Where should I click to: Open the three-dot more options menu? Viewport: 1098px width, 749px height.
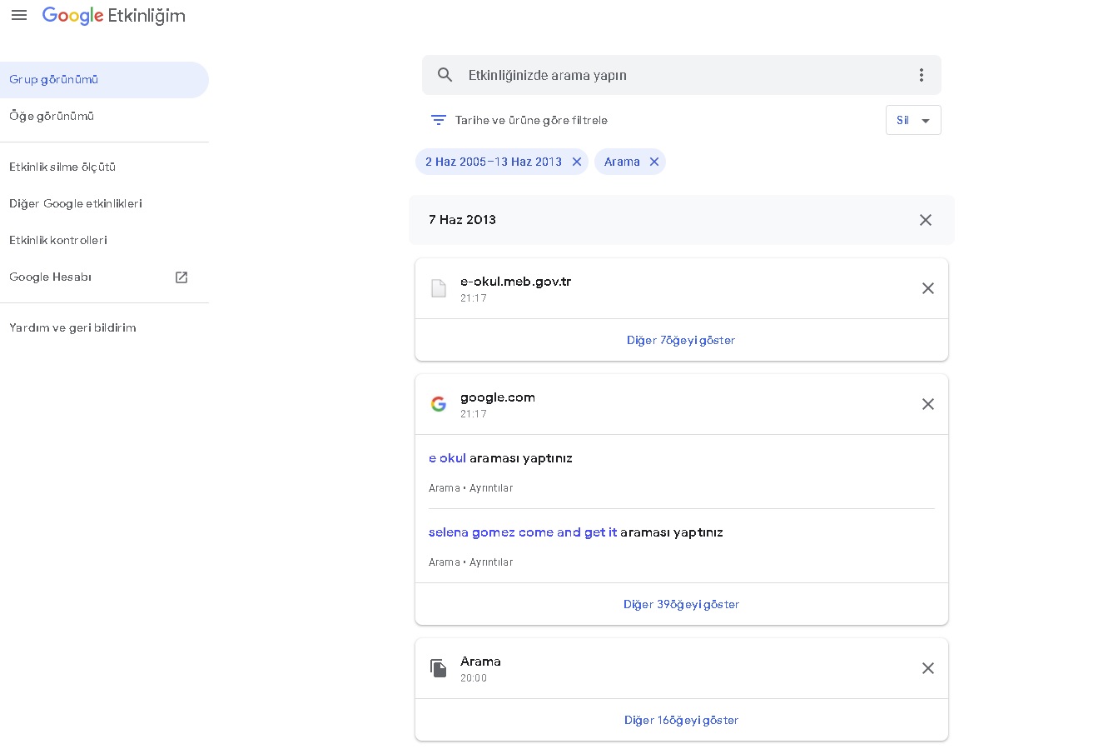point(922,75)
